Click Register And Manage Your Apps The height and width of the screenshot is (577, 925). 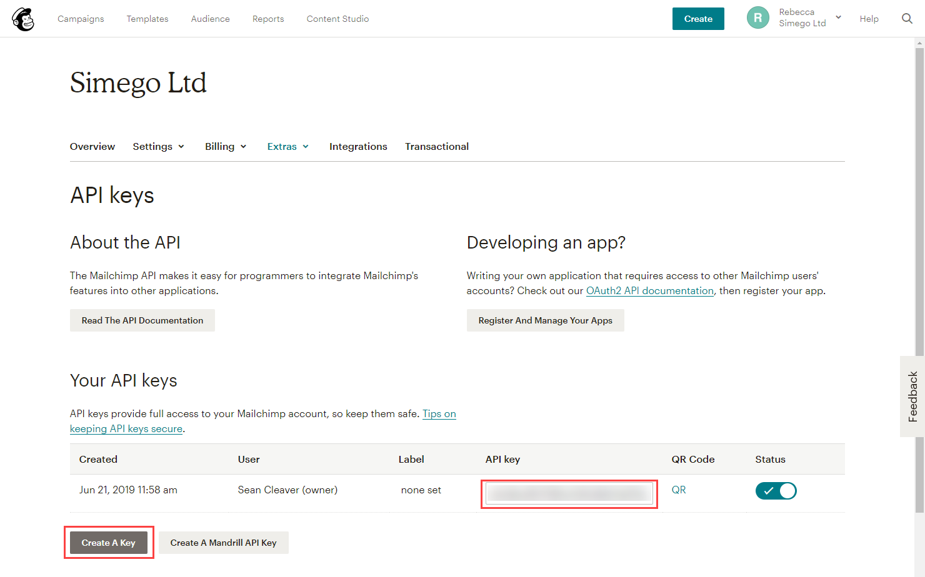point(545,320)
